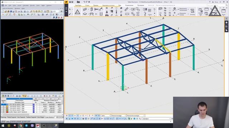Select the steel beam tool in Tekla ribbon

85,10
